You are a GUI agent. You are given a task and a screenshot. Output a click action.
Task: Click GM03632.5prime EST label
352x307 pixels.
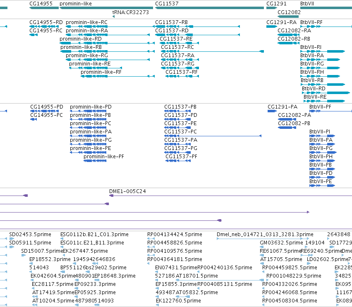click(281, 243)
